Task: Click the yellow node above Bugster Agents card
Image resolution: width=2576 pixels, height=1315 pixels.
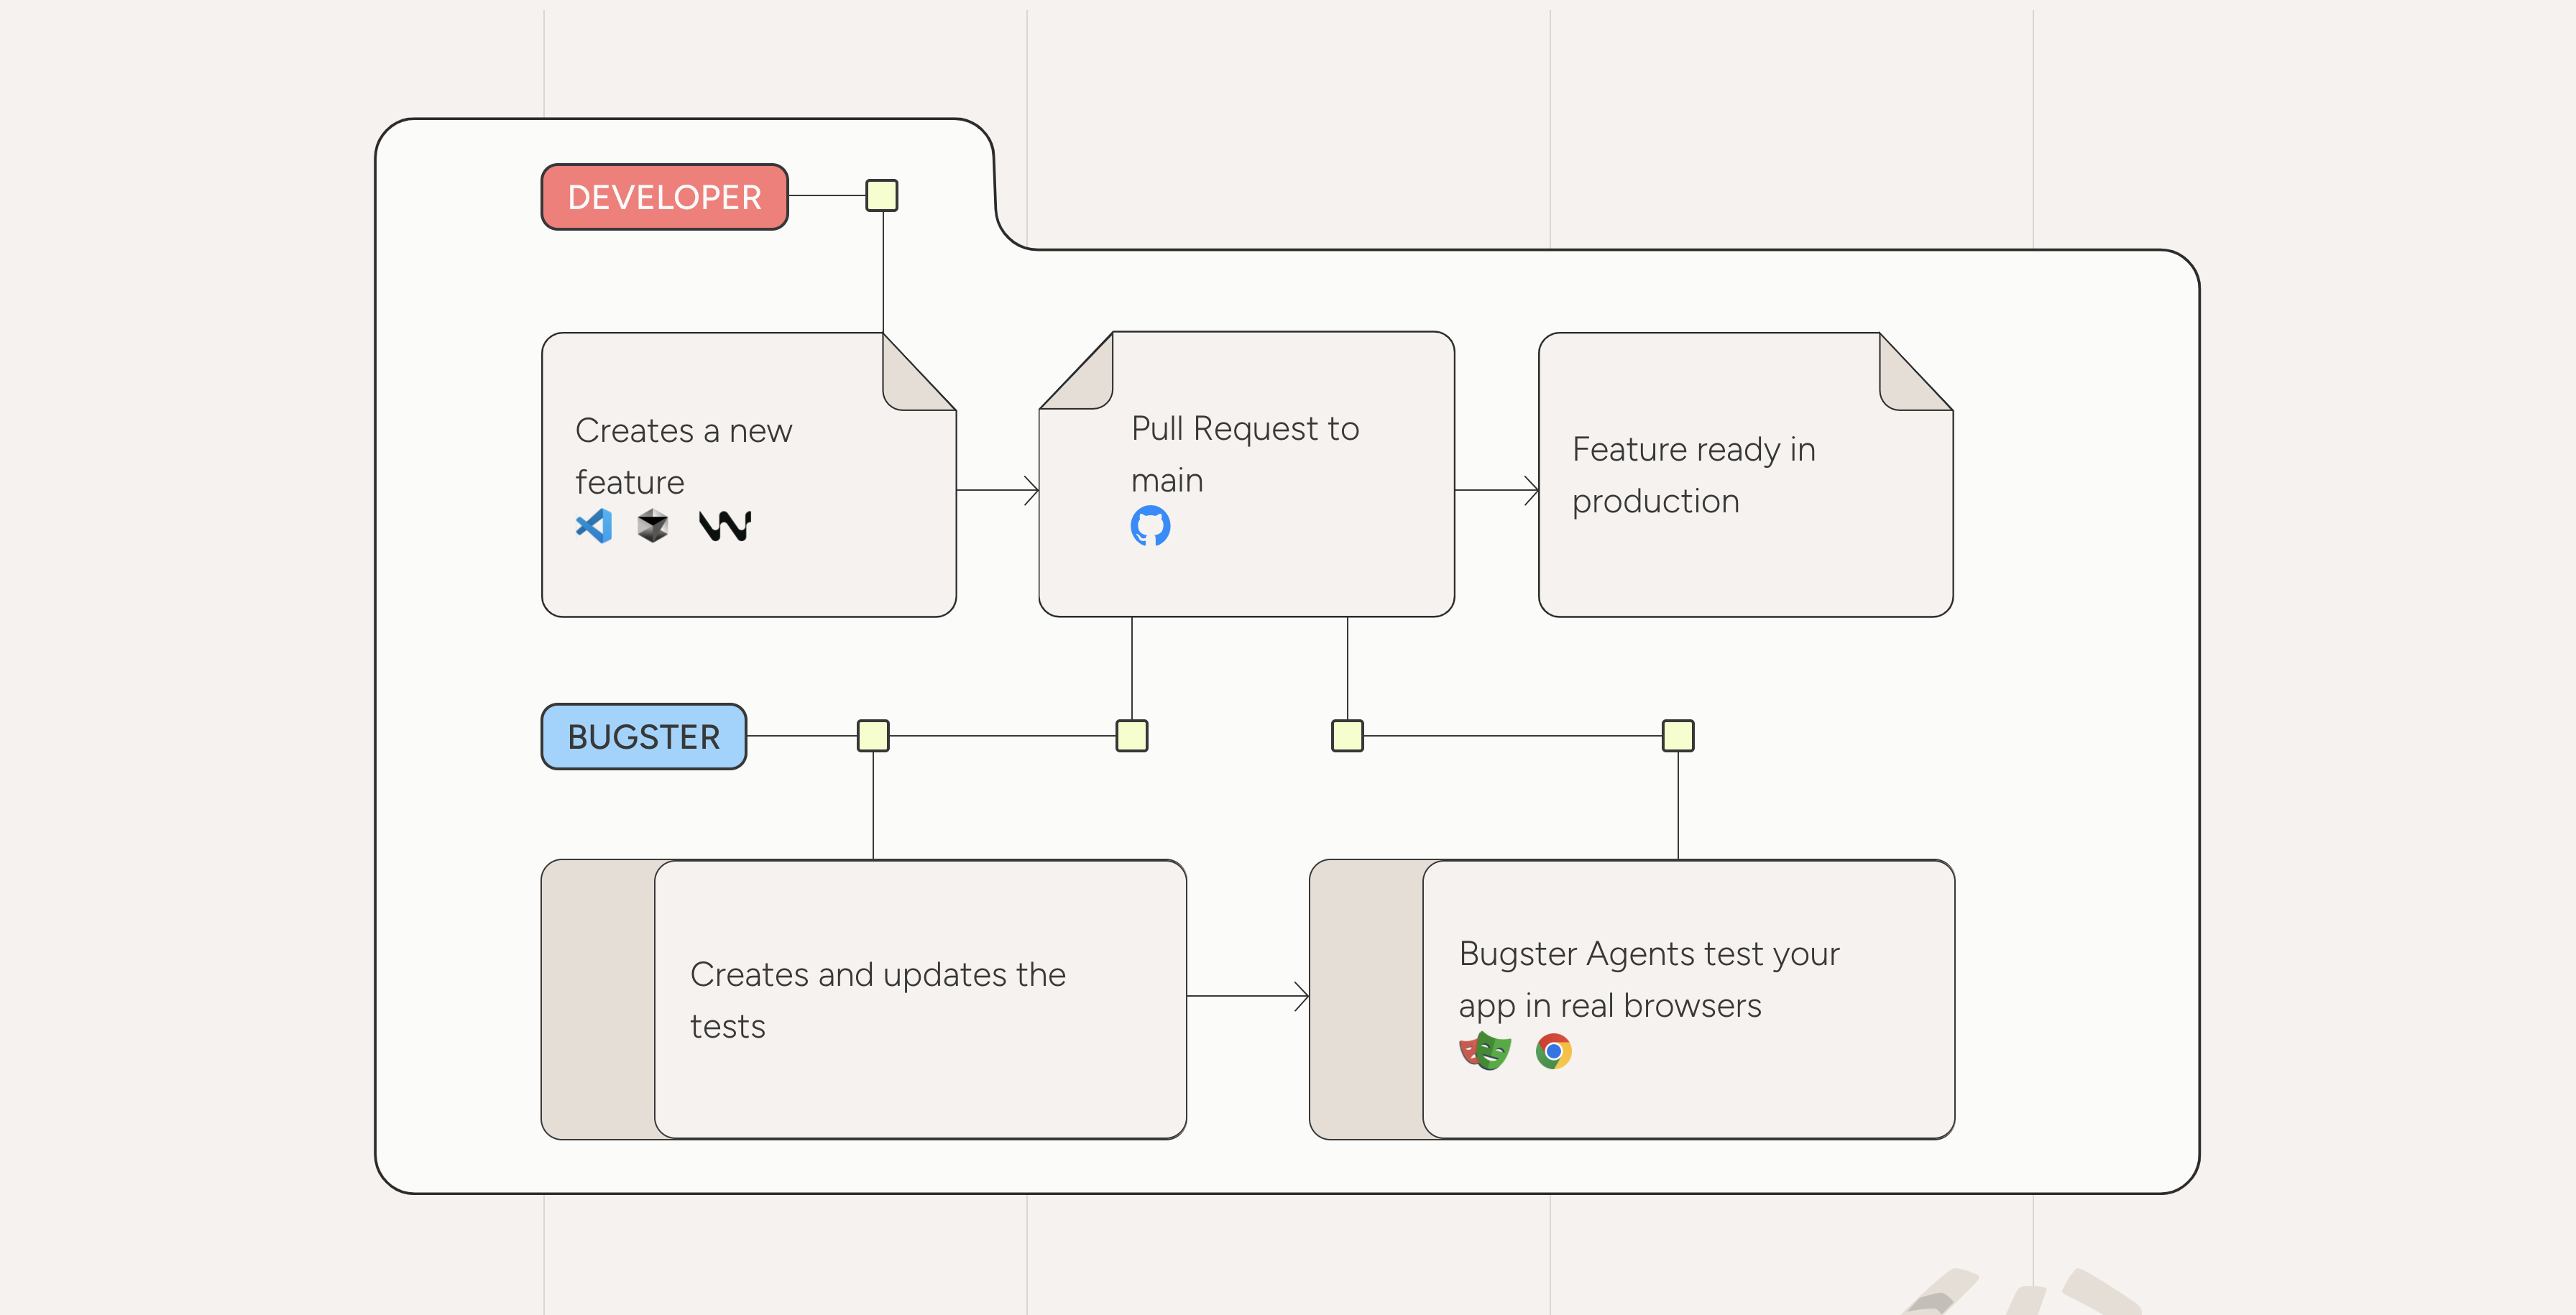Action: [x=1678, y=736]
